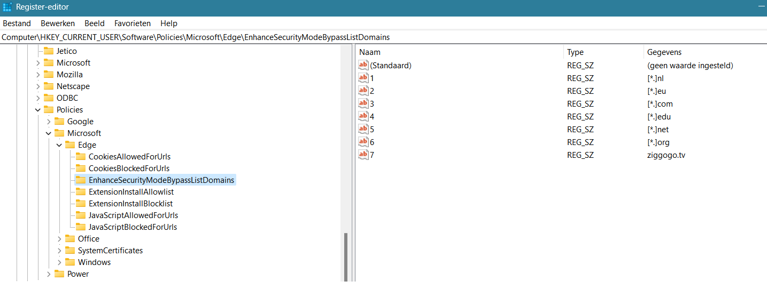Click the string icon of (Standaard) value

coord(363,65)
